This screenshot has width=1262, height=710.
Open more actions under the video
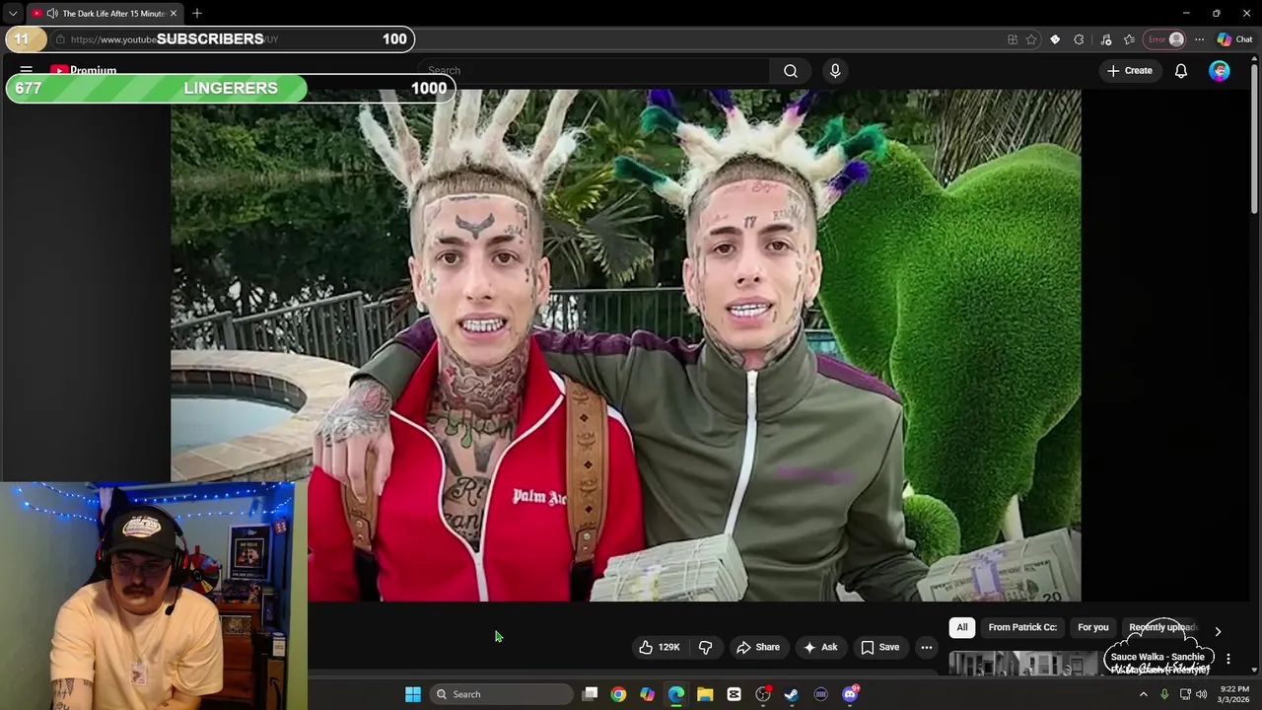coord(927,647)
